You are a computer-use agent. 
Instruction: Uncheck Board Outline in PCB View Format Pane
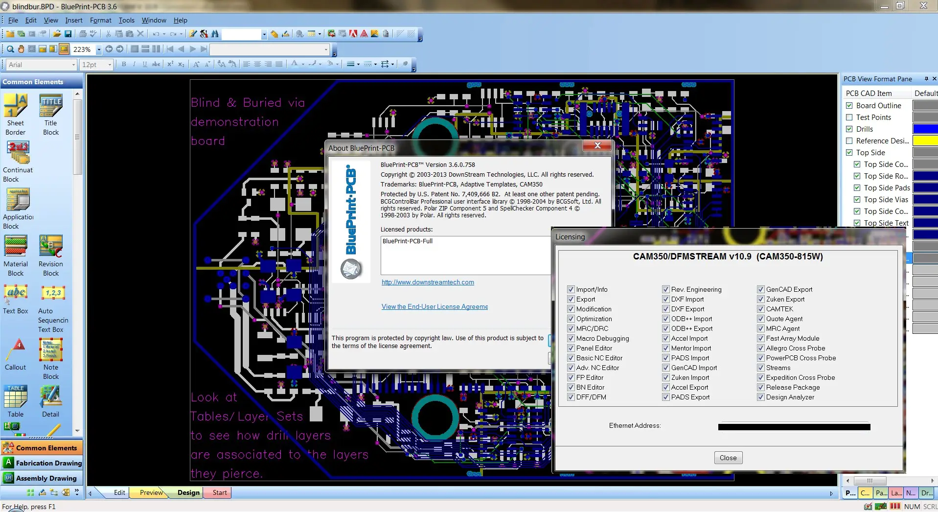coord(849,105)
